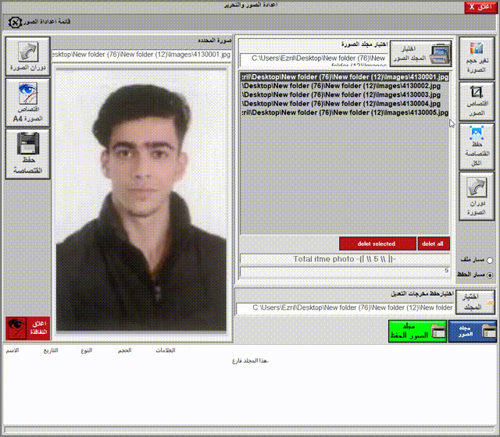This screenshot has height=437, width=500.
Task: Click the Crop Image A4 eye icon
Action: (x=28, y=102)
